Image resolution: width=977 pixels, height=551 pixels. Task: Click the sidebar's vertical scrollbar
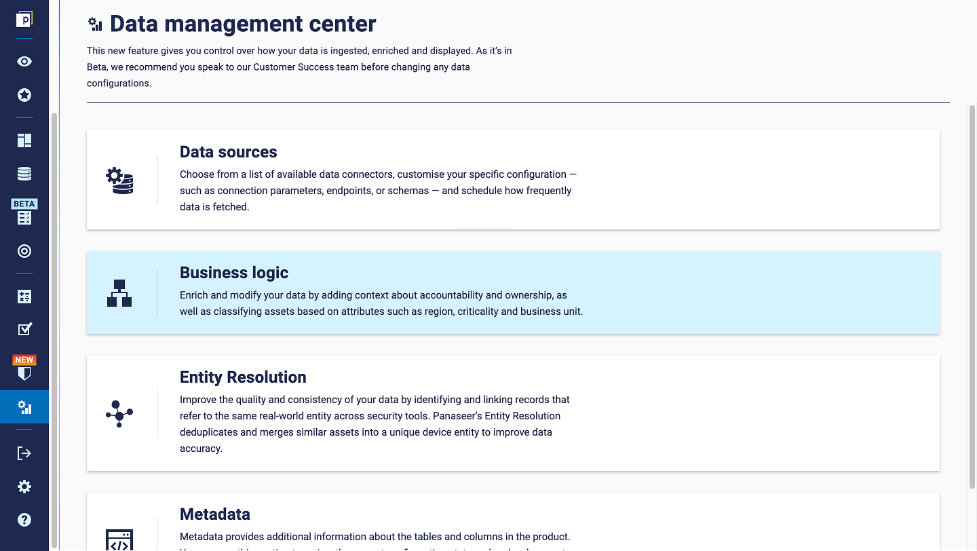(54, 331)
